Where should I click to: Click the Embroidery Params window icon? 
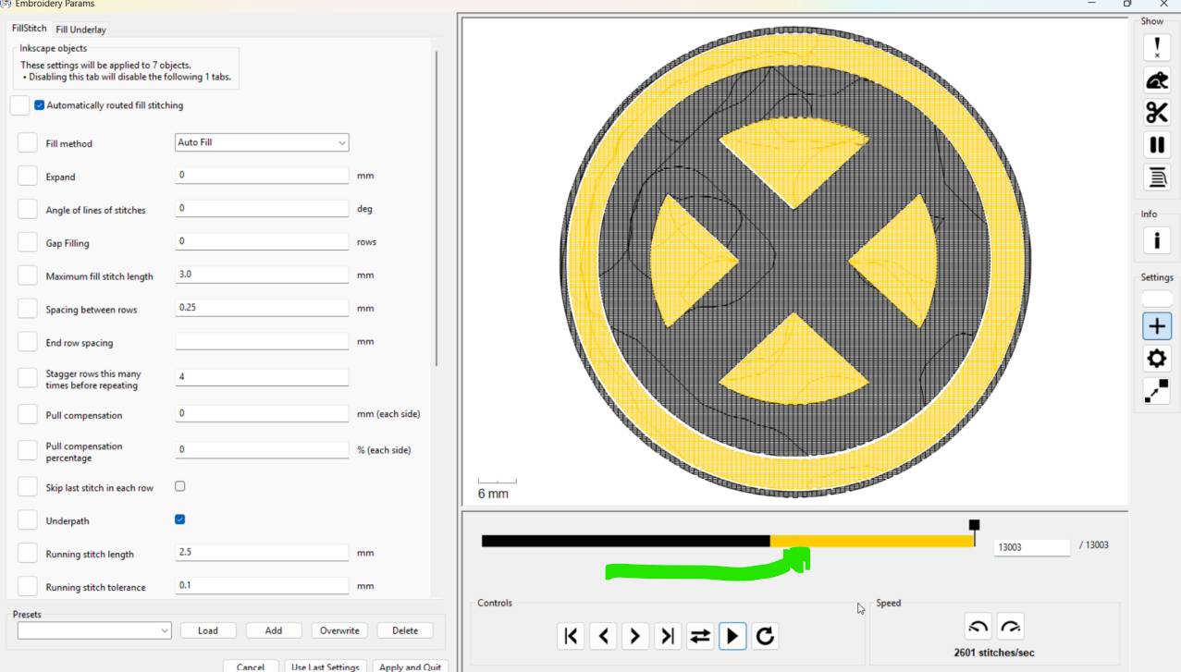click(6, 4)
